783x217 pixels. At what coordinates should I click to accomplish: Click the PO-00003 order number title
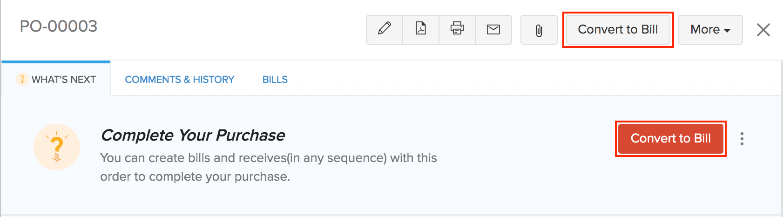point(59,26)
